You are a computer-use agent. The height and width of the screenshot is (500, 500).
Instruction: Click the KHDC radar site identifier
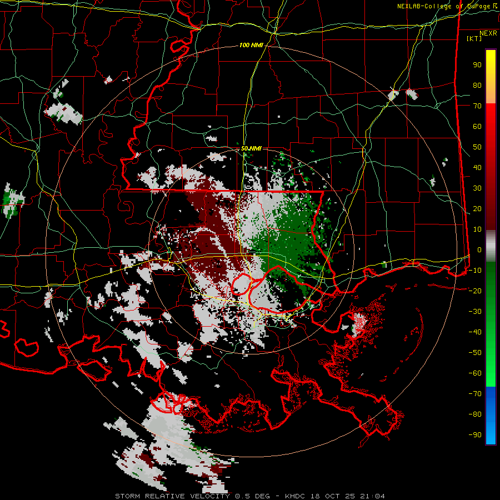coord(295,496)
